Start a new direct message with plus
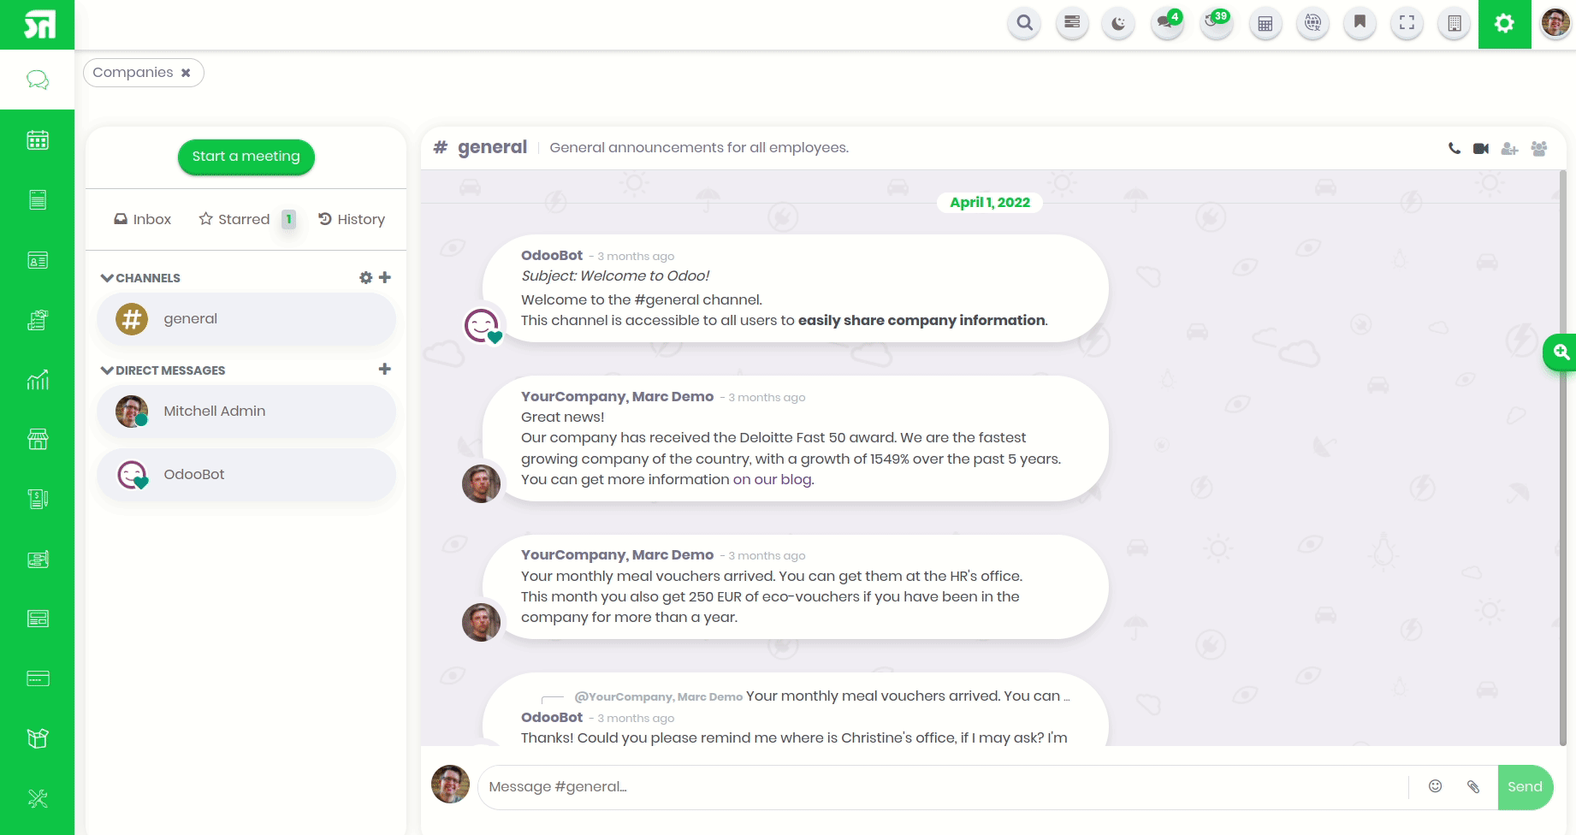This screenshot has height=835, width=1576. pyautogui.click(x=385, y=369)
